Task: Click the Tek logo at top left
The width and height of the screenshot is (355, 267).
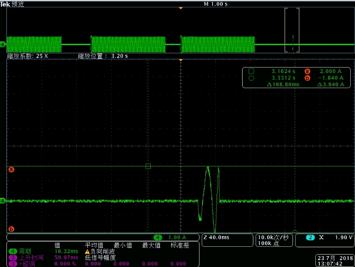Action: click(5, 4)
